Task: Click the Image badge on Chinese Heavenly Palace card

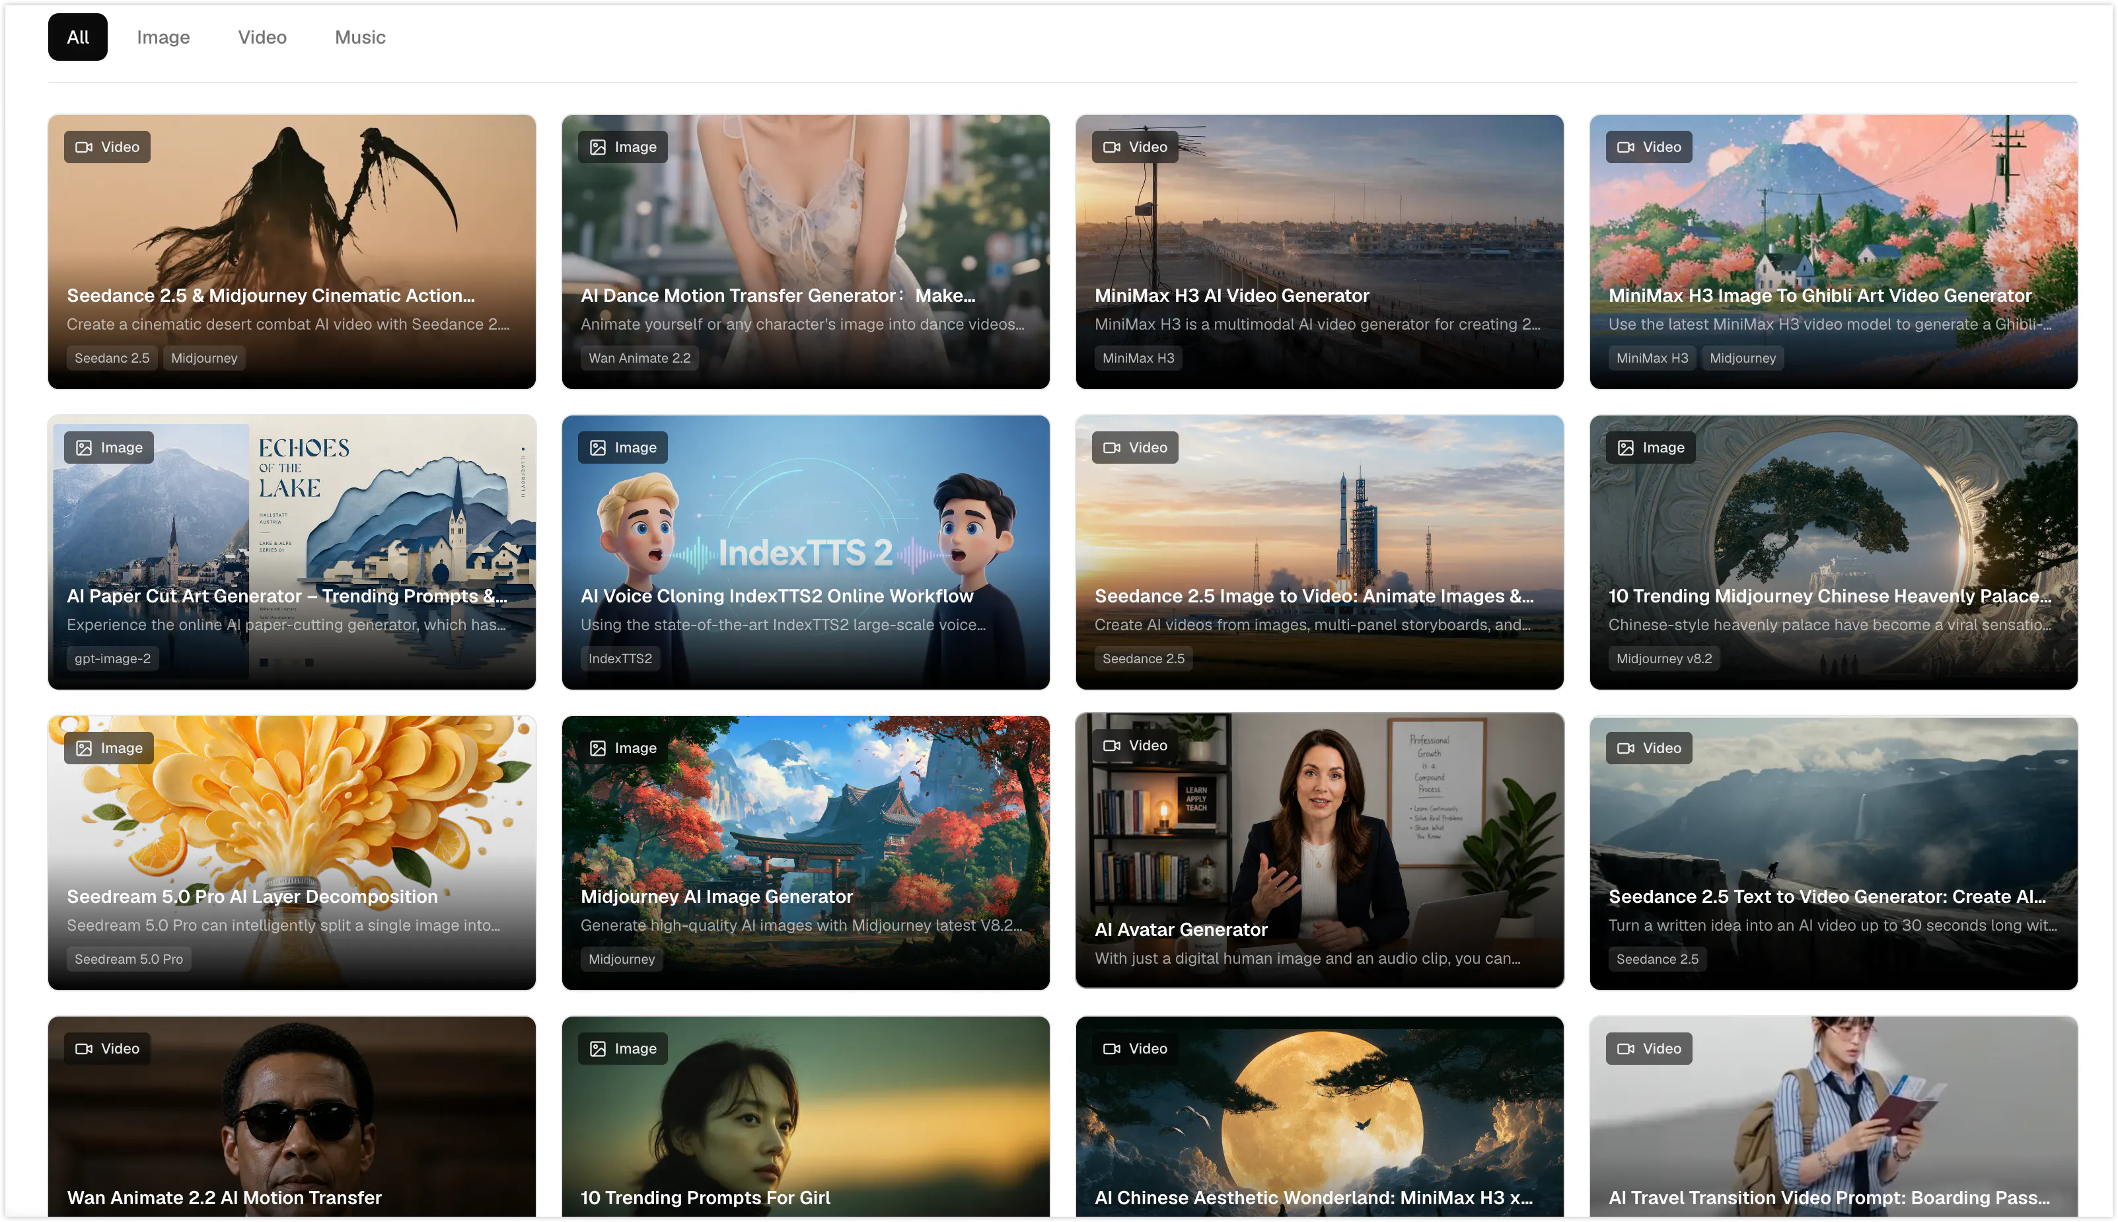Action: pos(1650,447)
